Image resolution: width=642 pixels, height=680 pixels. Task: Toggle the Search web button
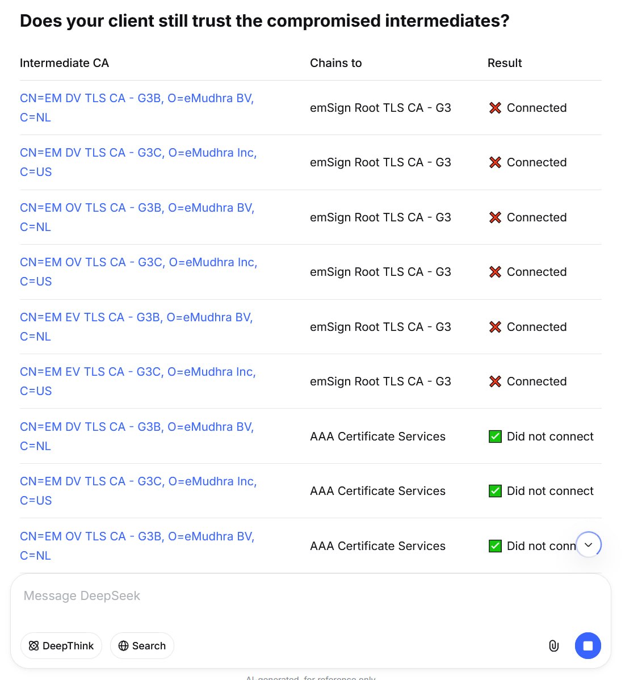pos(142,646)
